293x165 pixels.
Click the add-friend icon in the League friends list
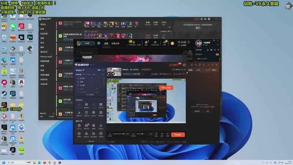point(208,50)
